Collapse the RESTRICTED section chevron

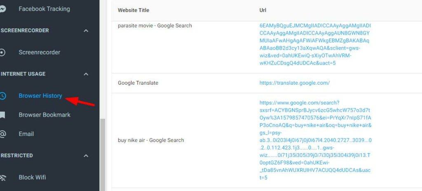click(x=86, y=156)
